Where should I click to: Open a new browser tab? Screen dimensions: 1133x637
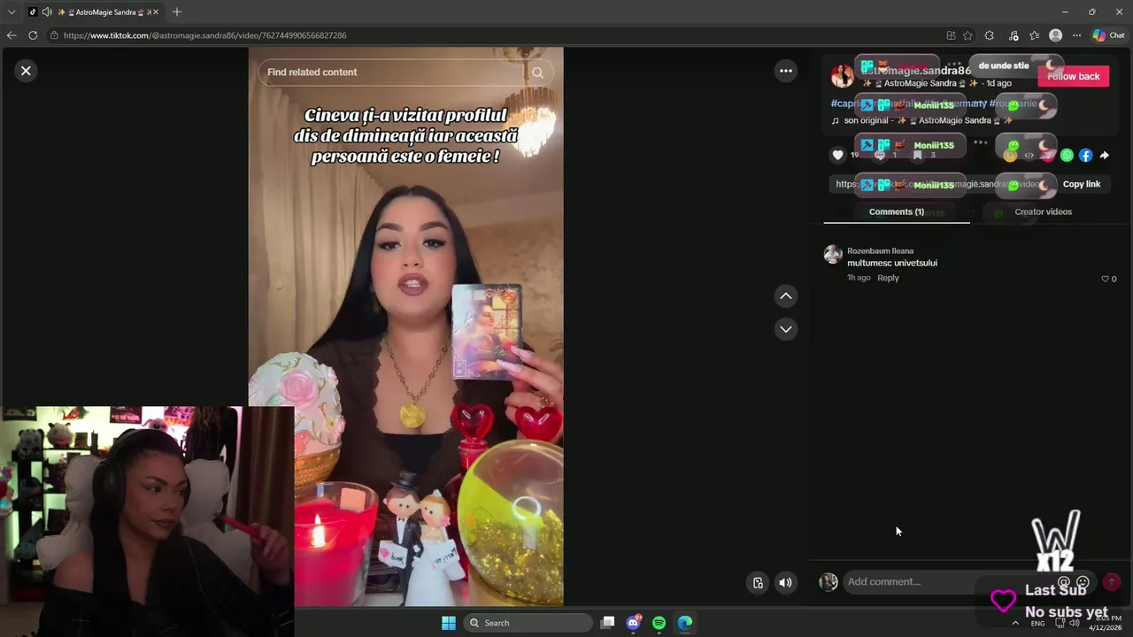177,12
